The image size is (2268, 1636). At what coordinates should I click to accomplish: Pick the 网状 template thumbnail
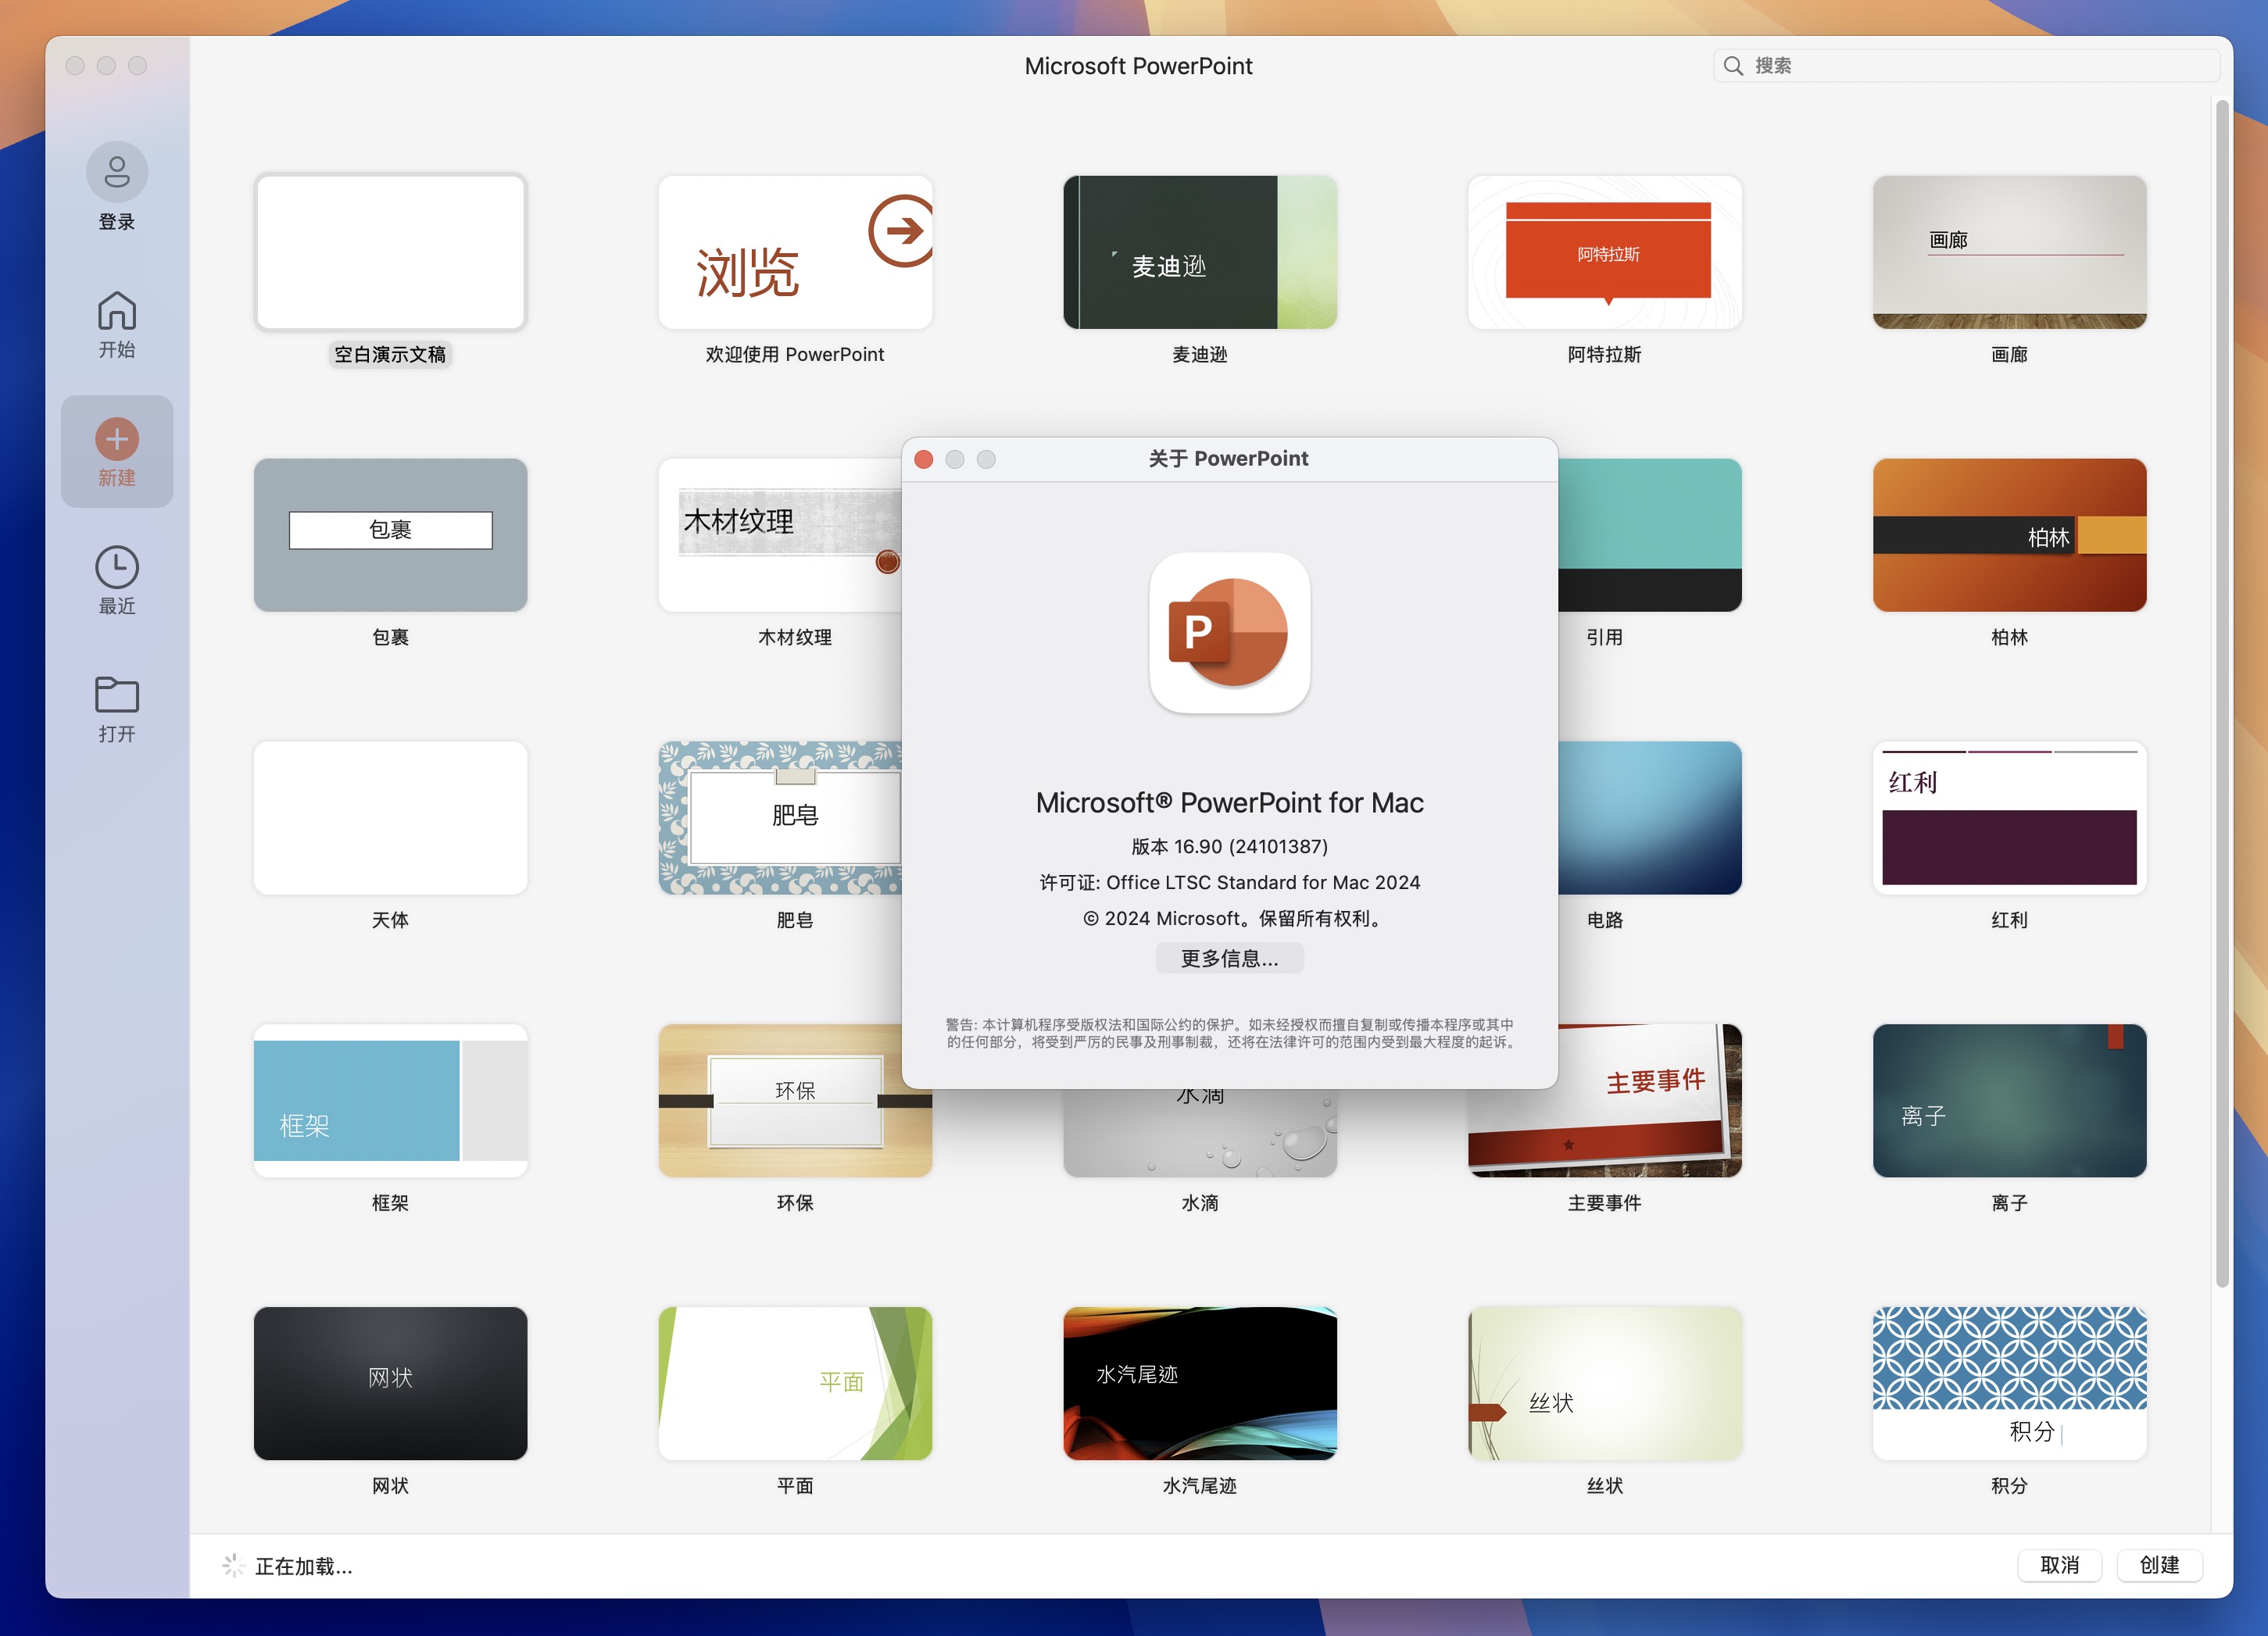point(390,1383)
